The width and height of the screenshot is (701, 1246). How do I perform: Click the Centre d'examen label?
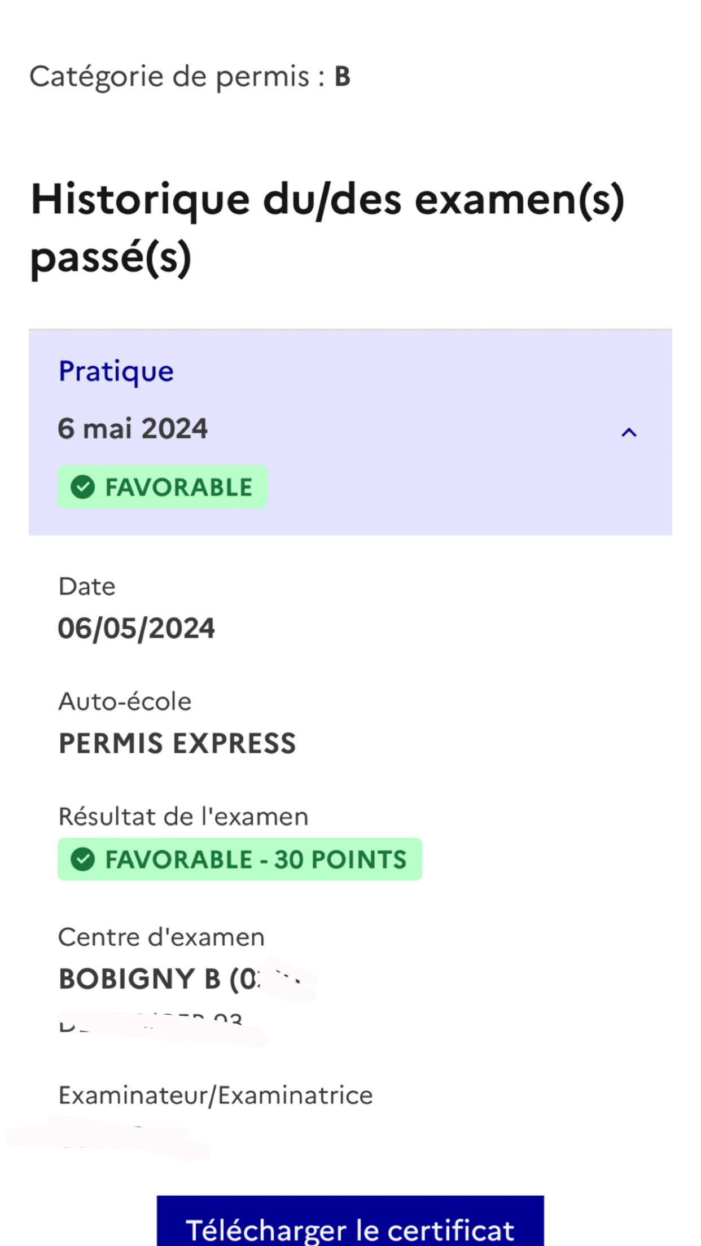(x=161, y=937)
